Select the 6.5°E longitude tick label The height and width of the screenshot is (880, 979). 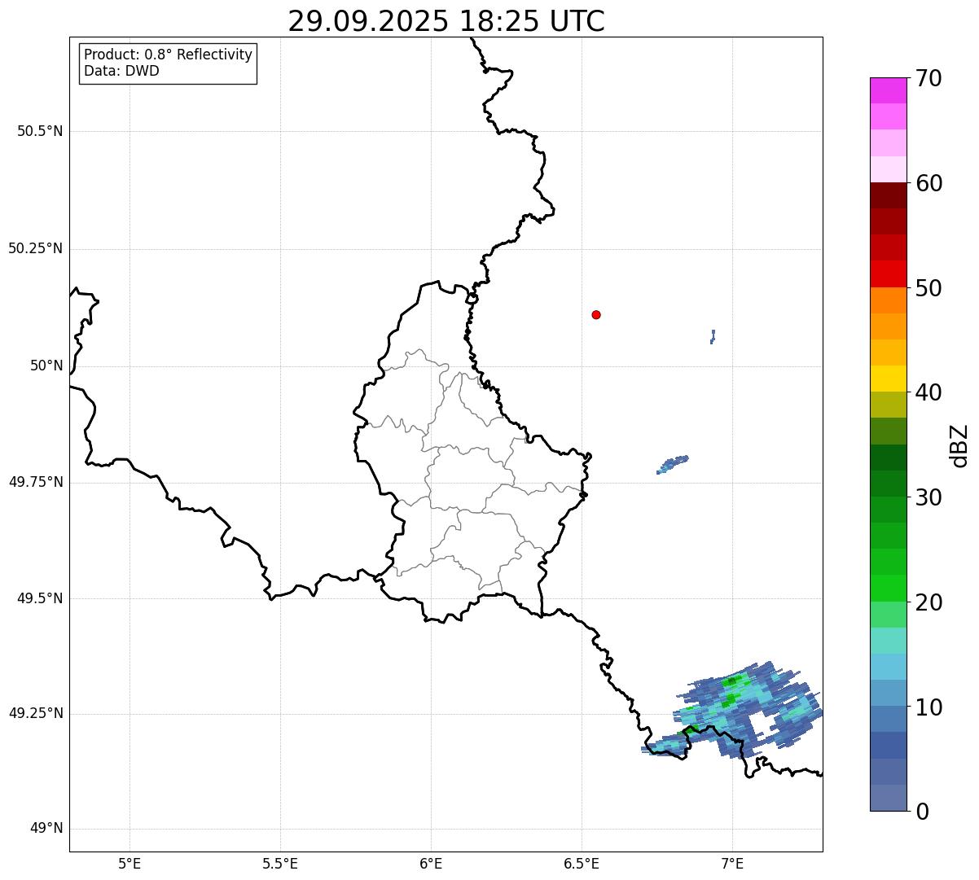coord(582,863)
